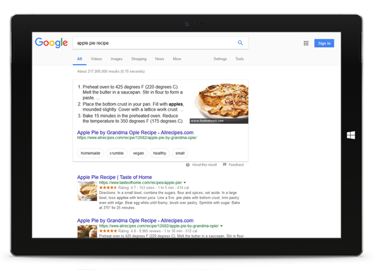Open the Settings menu

pyautogui.click(x=220, y=59)
